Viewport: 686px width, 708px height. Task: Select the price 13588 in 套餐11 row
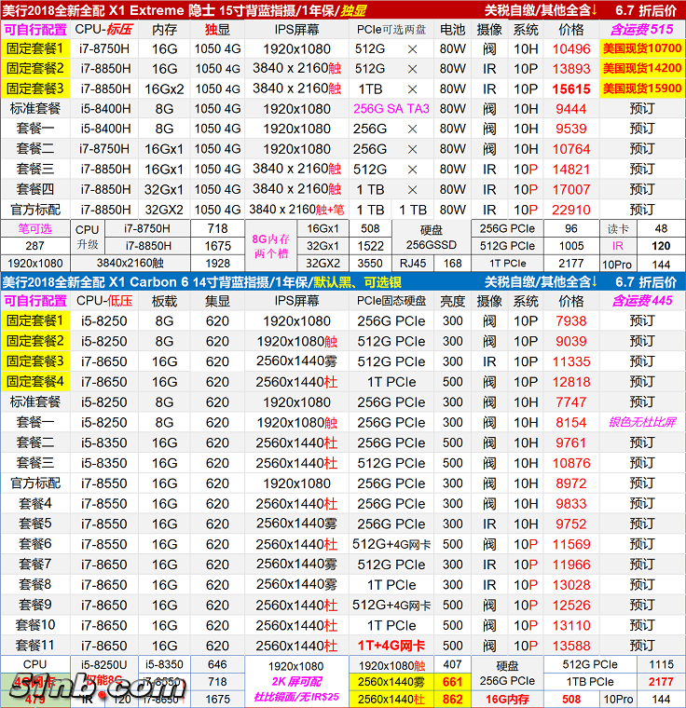[x=571, y=647]
